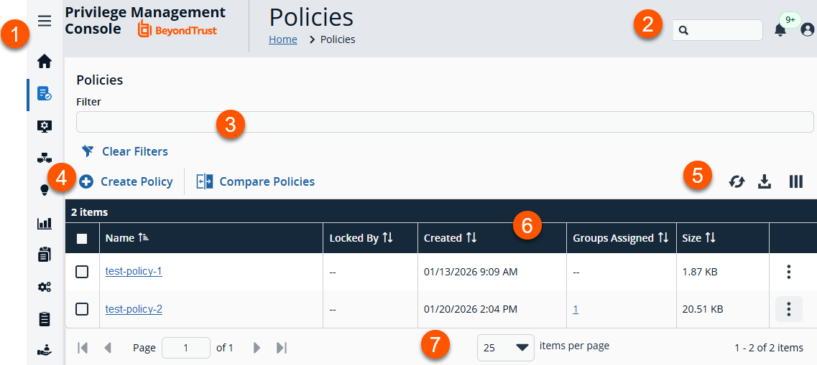Click the "01/20/2026 2:04 PM" created cell
The width and height of the screenshot is (817, 365).
pyautogui.click(x=471, y=309)
